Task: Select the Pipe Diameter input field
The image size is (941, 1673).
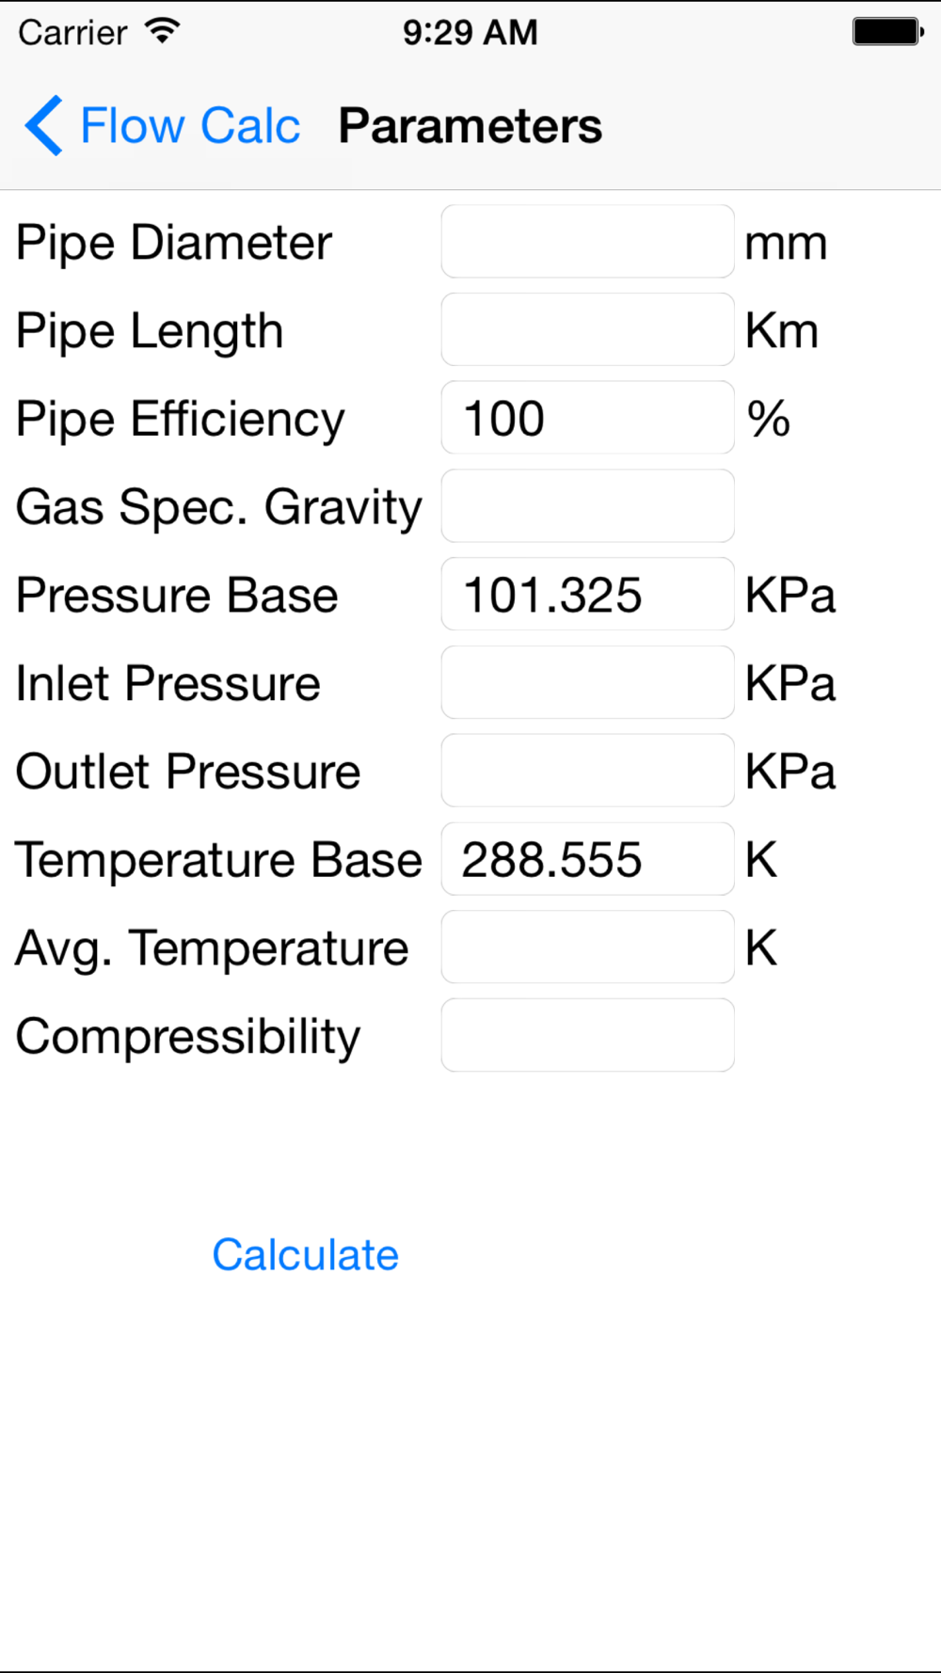Action: pos(587,242)
